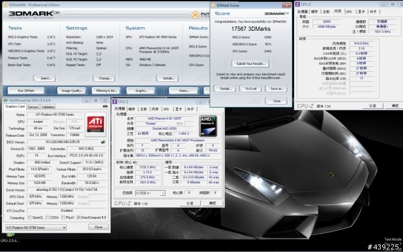Screen dimensions: 403x252
Task: Select the 处理器 tab in the top-right CPU-Z window
Action: pos(302,11)
